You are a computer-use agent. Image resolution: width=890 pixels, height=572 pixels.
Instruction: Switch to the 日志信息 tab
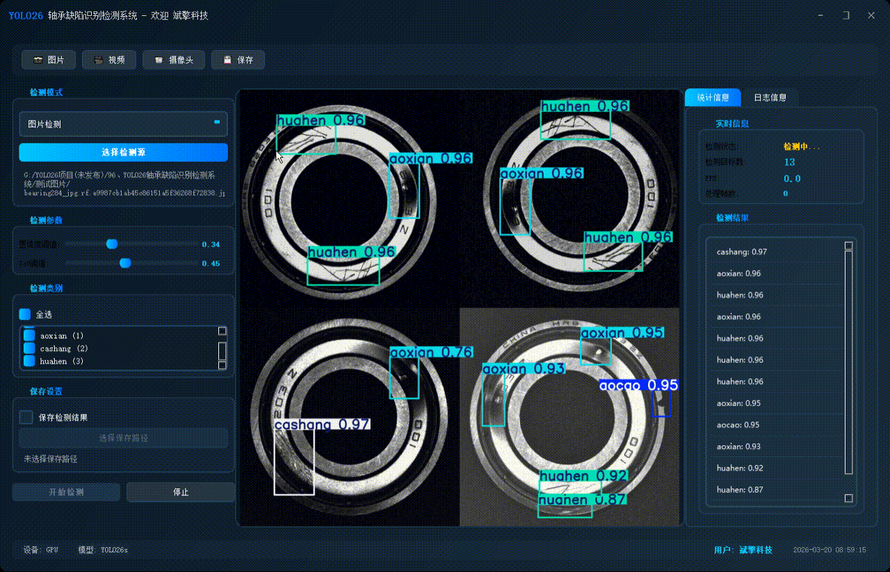[770, 97]
